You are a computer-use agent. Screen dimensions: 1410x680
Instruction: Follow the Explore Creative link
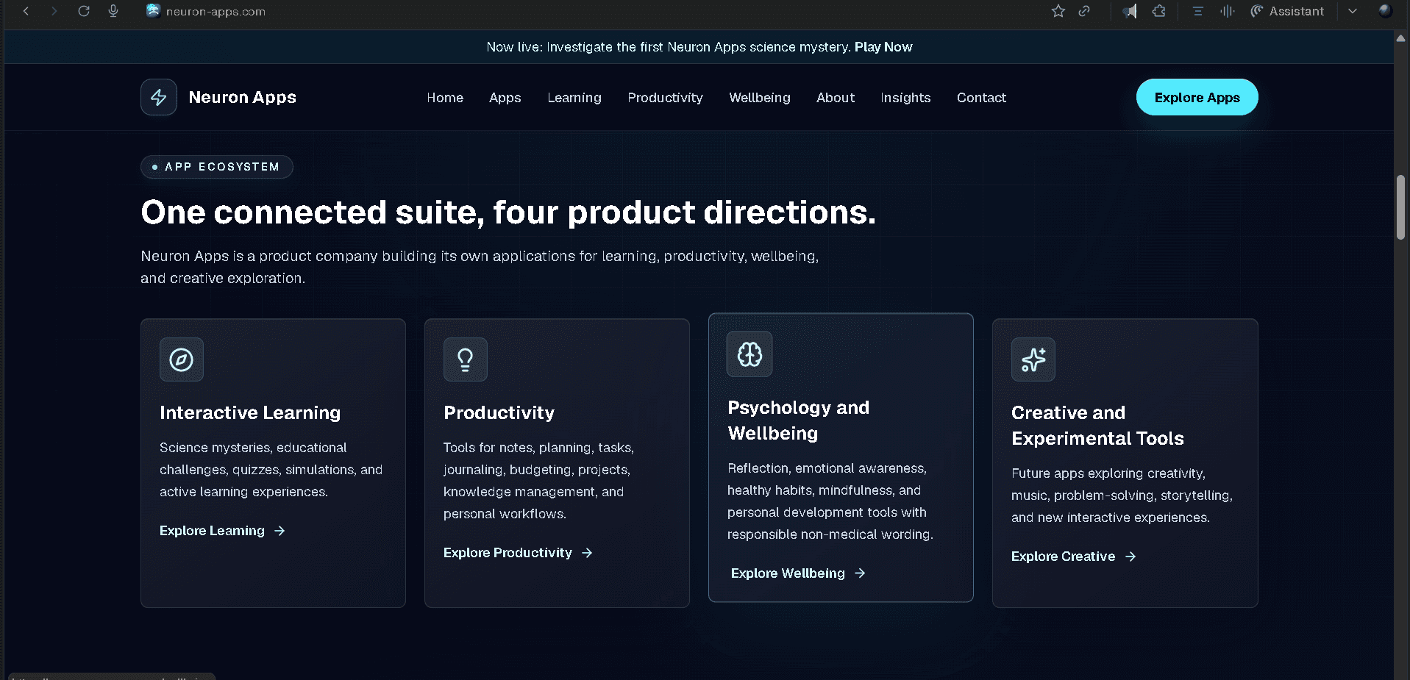pos(1074,556)
